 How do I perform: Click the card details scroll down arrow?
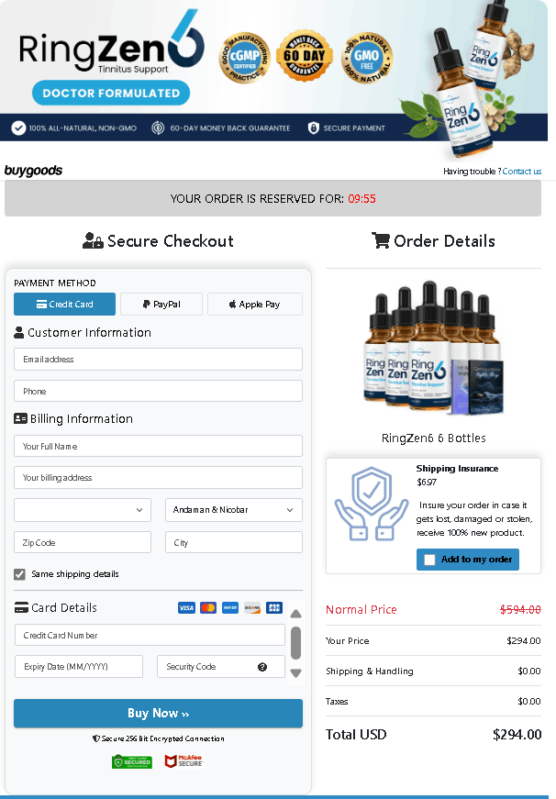pyautogui.click(x=295, y=673)
